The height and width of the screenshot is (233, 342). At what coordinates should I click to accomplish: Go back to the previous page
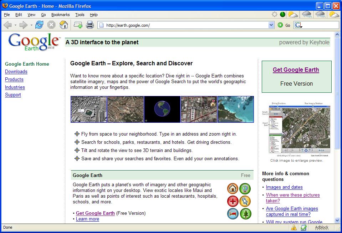[7, 25]
